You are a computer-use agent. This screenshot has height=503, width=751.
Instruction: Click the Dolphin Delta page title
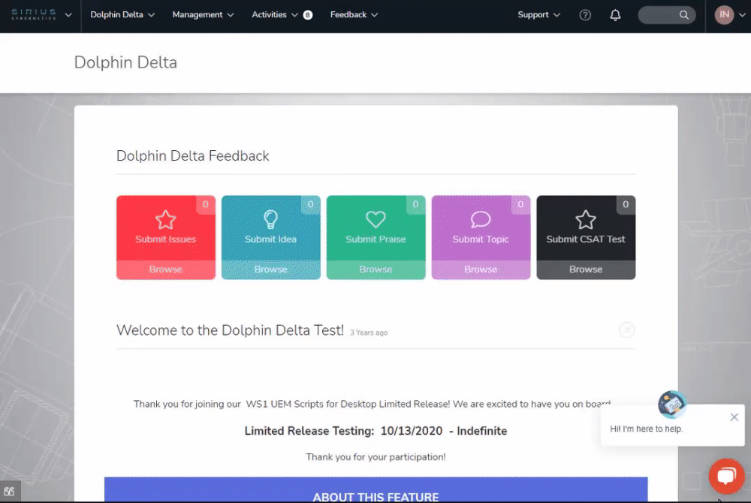tap(125, 63)
